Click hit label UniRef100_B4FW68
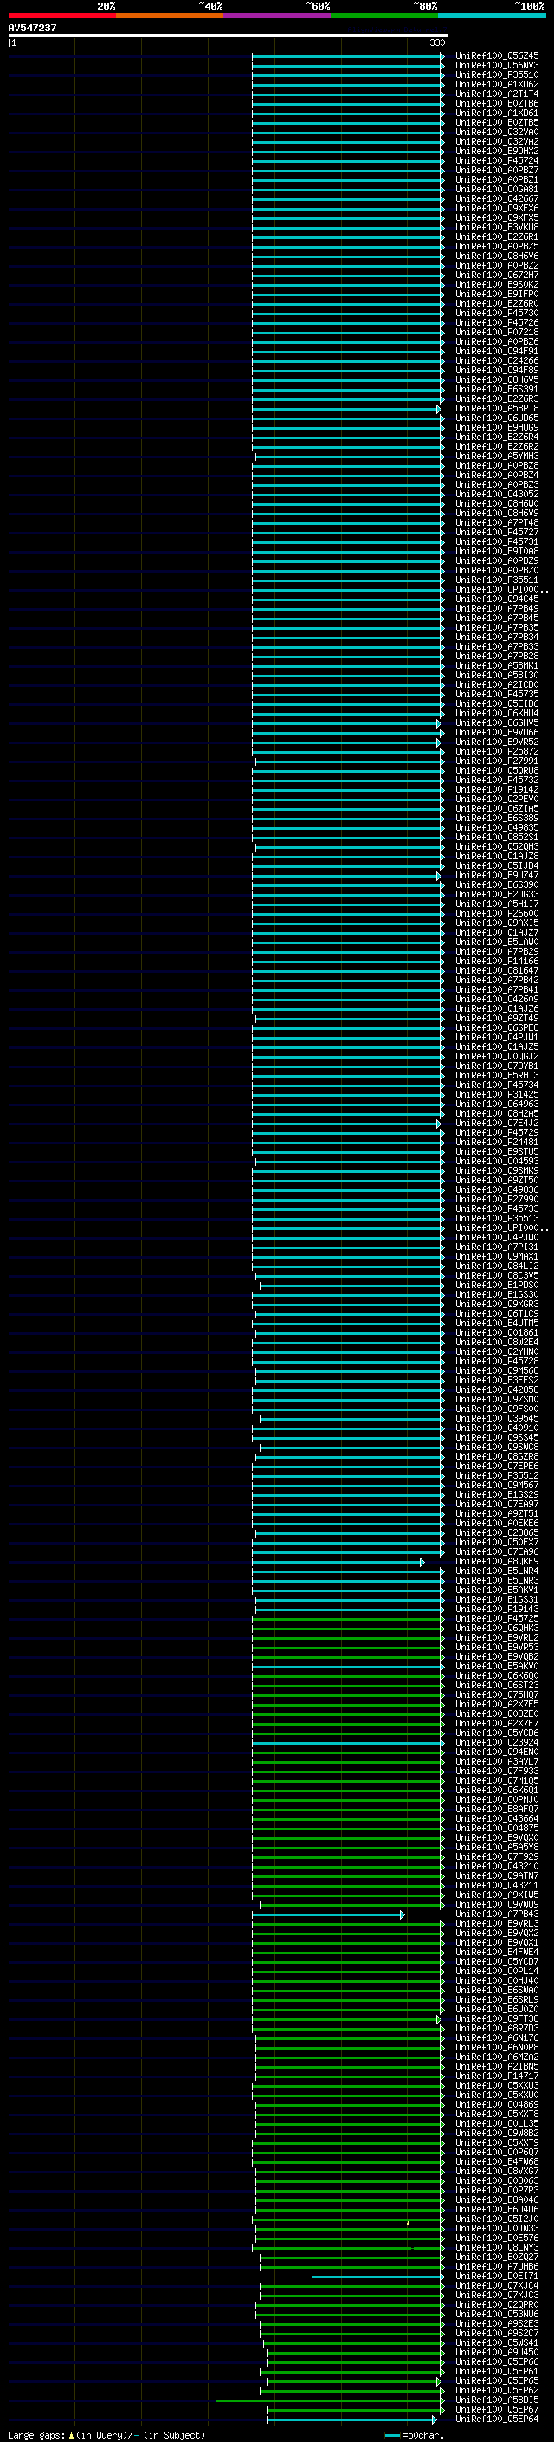The image size is (554, 2442). (x=496, y=2162)
